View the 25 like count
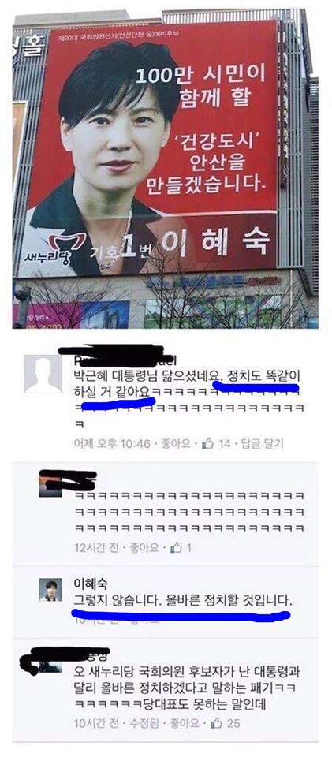This screenshot has width=332, height=757. pyautogui.click(x=234, y=723)
